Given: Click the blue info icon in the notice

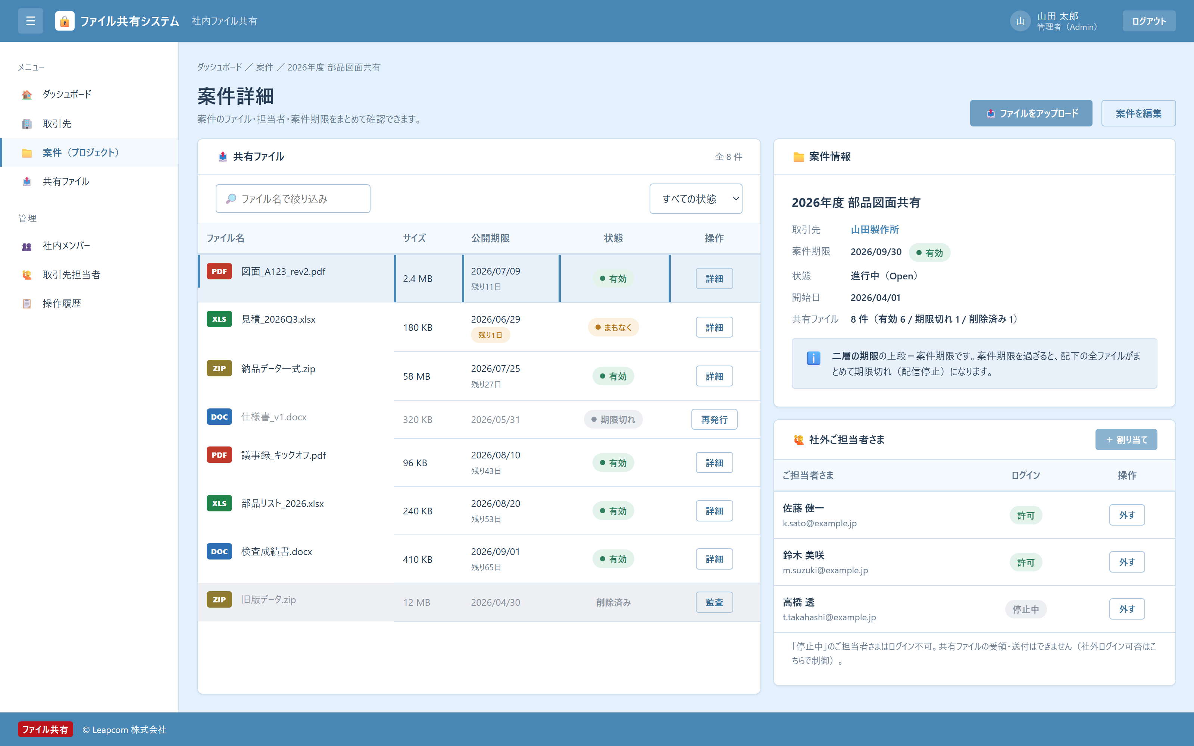Looking at the screenshot, I should tap(813, 358).
